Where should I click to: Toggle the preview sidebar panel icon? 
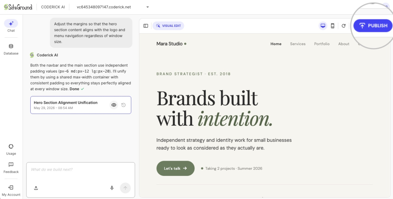[x=146, y=26]
